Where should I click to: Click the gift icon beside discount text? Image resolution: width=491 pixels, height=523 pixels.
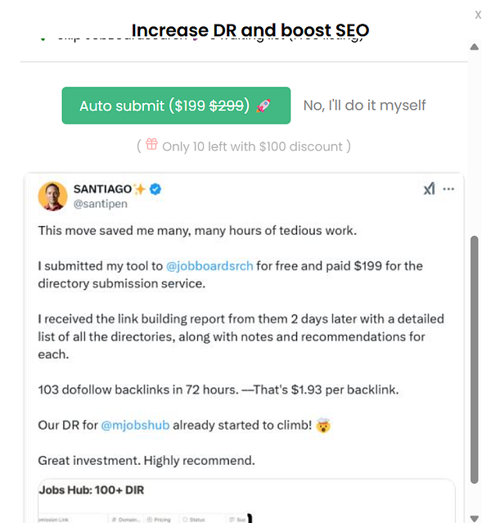[x=151, y=145]
